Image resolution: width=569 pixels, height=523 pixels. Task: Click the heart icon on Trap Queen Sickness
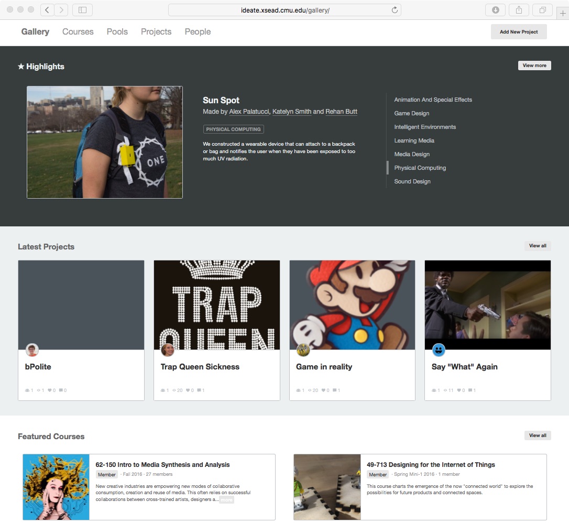(188, 390)
